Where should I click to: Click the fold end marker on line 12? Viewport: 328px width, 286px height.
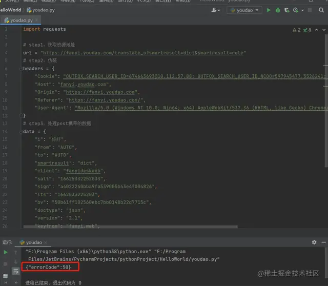21,115
